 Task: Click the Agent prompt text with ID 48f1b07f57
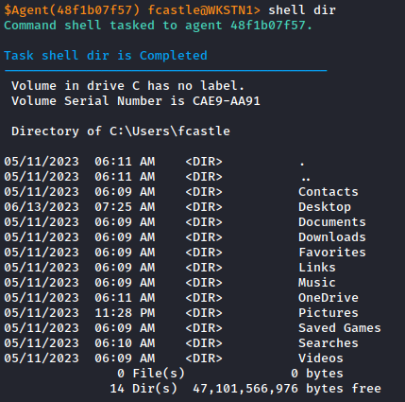[x=72, y=10]
